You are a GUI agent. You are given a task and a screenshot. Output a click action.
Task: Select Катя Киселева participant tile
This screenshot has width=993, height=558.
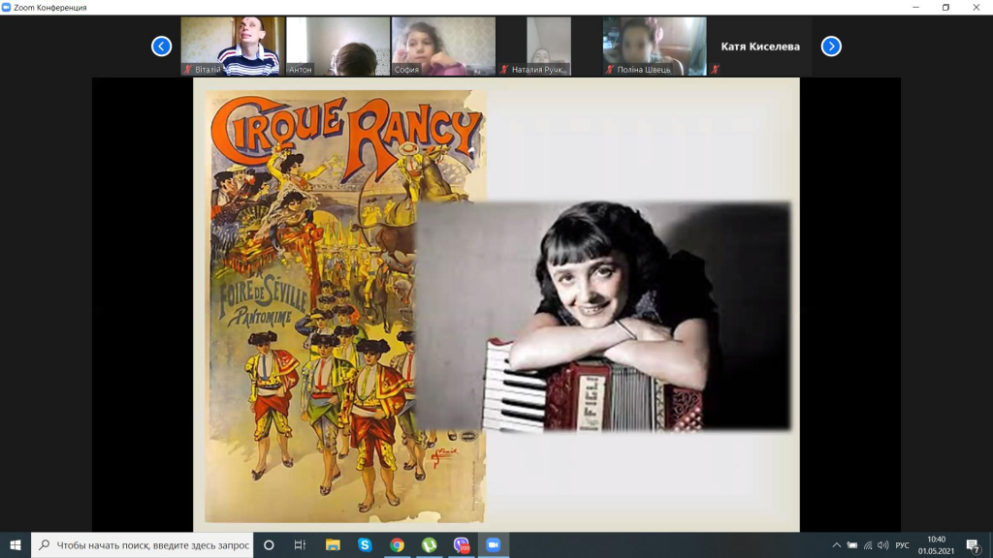tap(760, 46)
